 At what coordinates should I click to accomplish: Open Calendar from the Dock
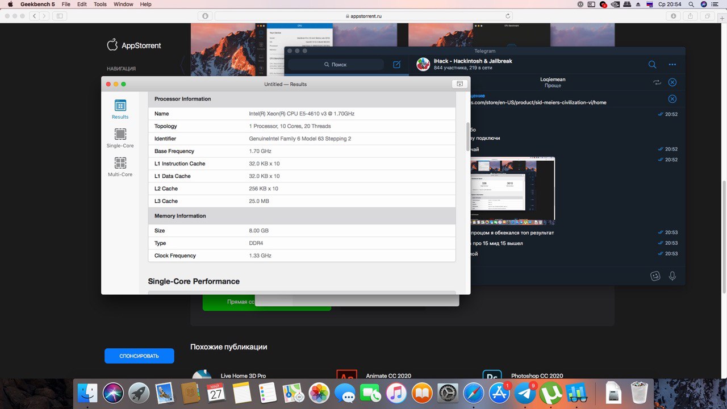216,393
